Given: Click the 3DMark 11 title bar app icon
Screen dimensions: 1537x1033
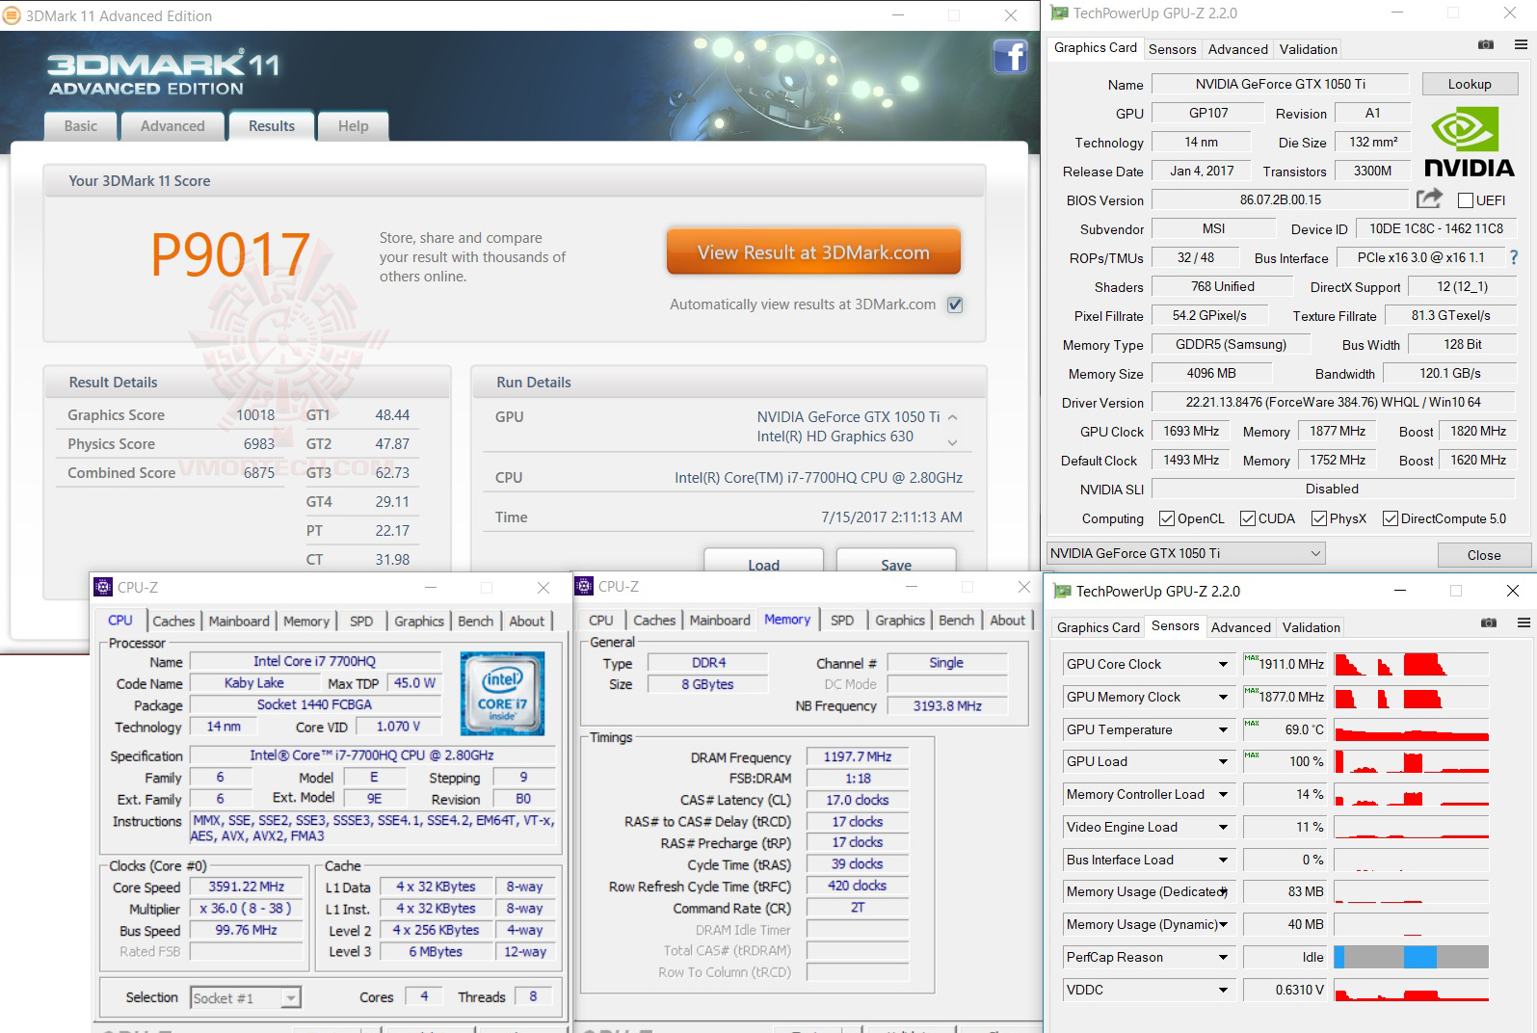Looking at the screenshot, I should pos(12,15).
